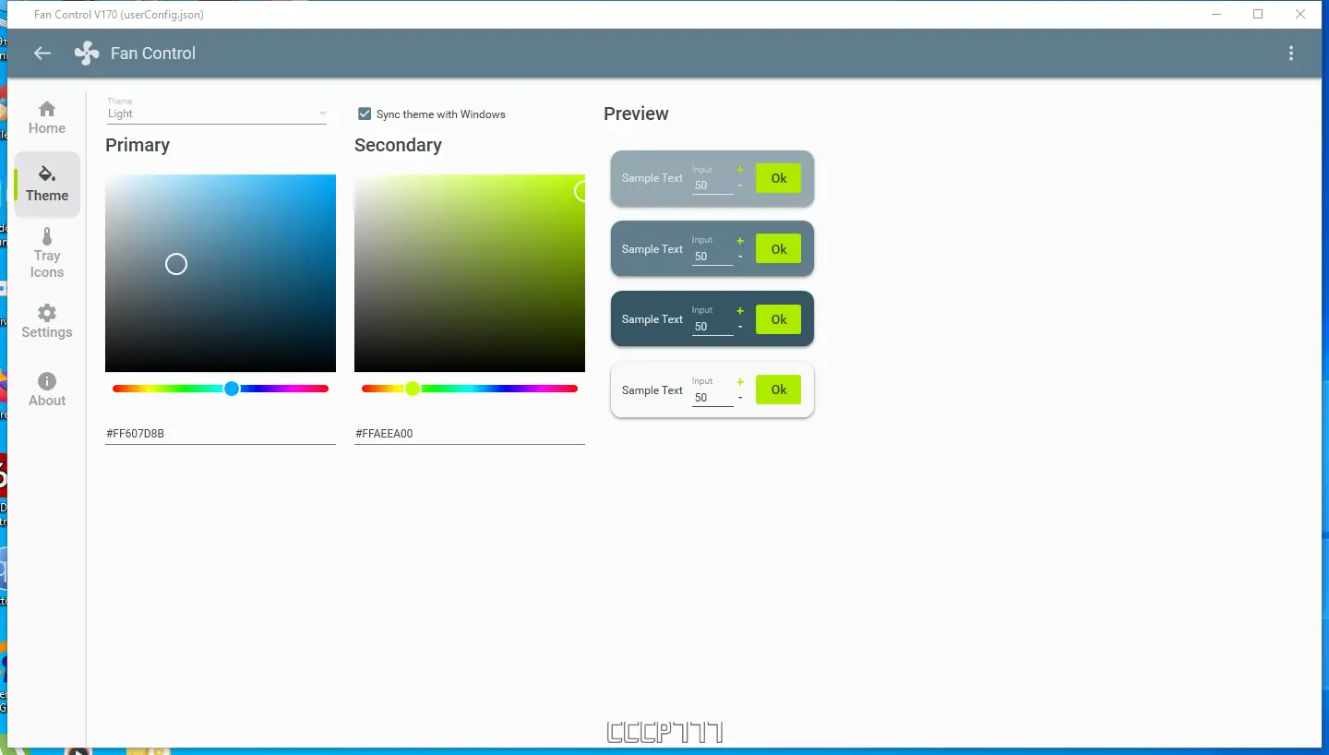1329x755 pixels.
Task: Decrease input with minus in third preview card
Action: pyautogui.click(x=740, y=327)
